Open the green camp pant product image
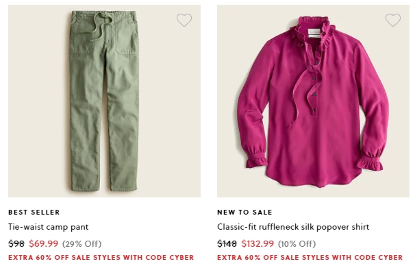 (x=104, y=101)
